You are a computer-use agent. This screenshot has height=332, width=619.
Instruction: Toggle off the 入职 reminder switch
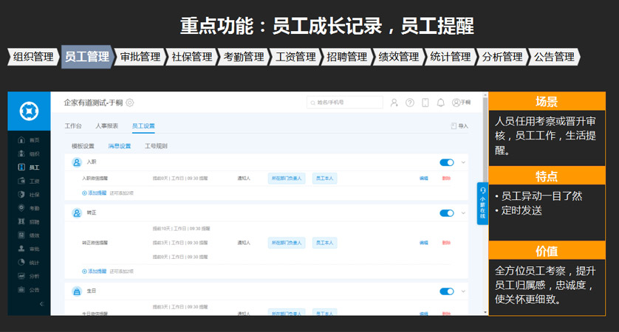[446, 162]
